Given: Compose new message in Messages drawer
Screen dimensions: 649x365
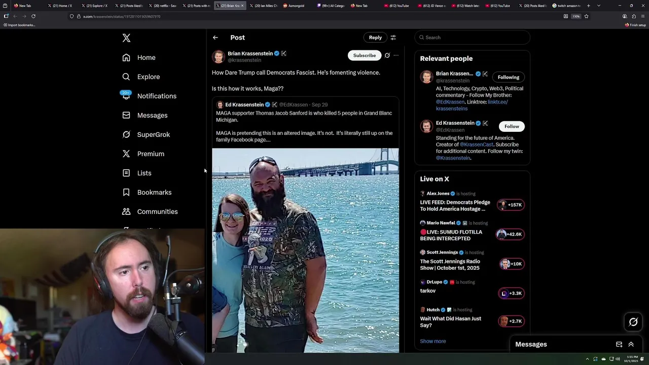Looking at the screenshot, I should click(619, 344).
